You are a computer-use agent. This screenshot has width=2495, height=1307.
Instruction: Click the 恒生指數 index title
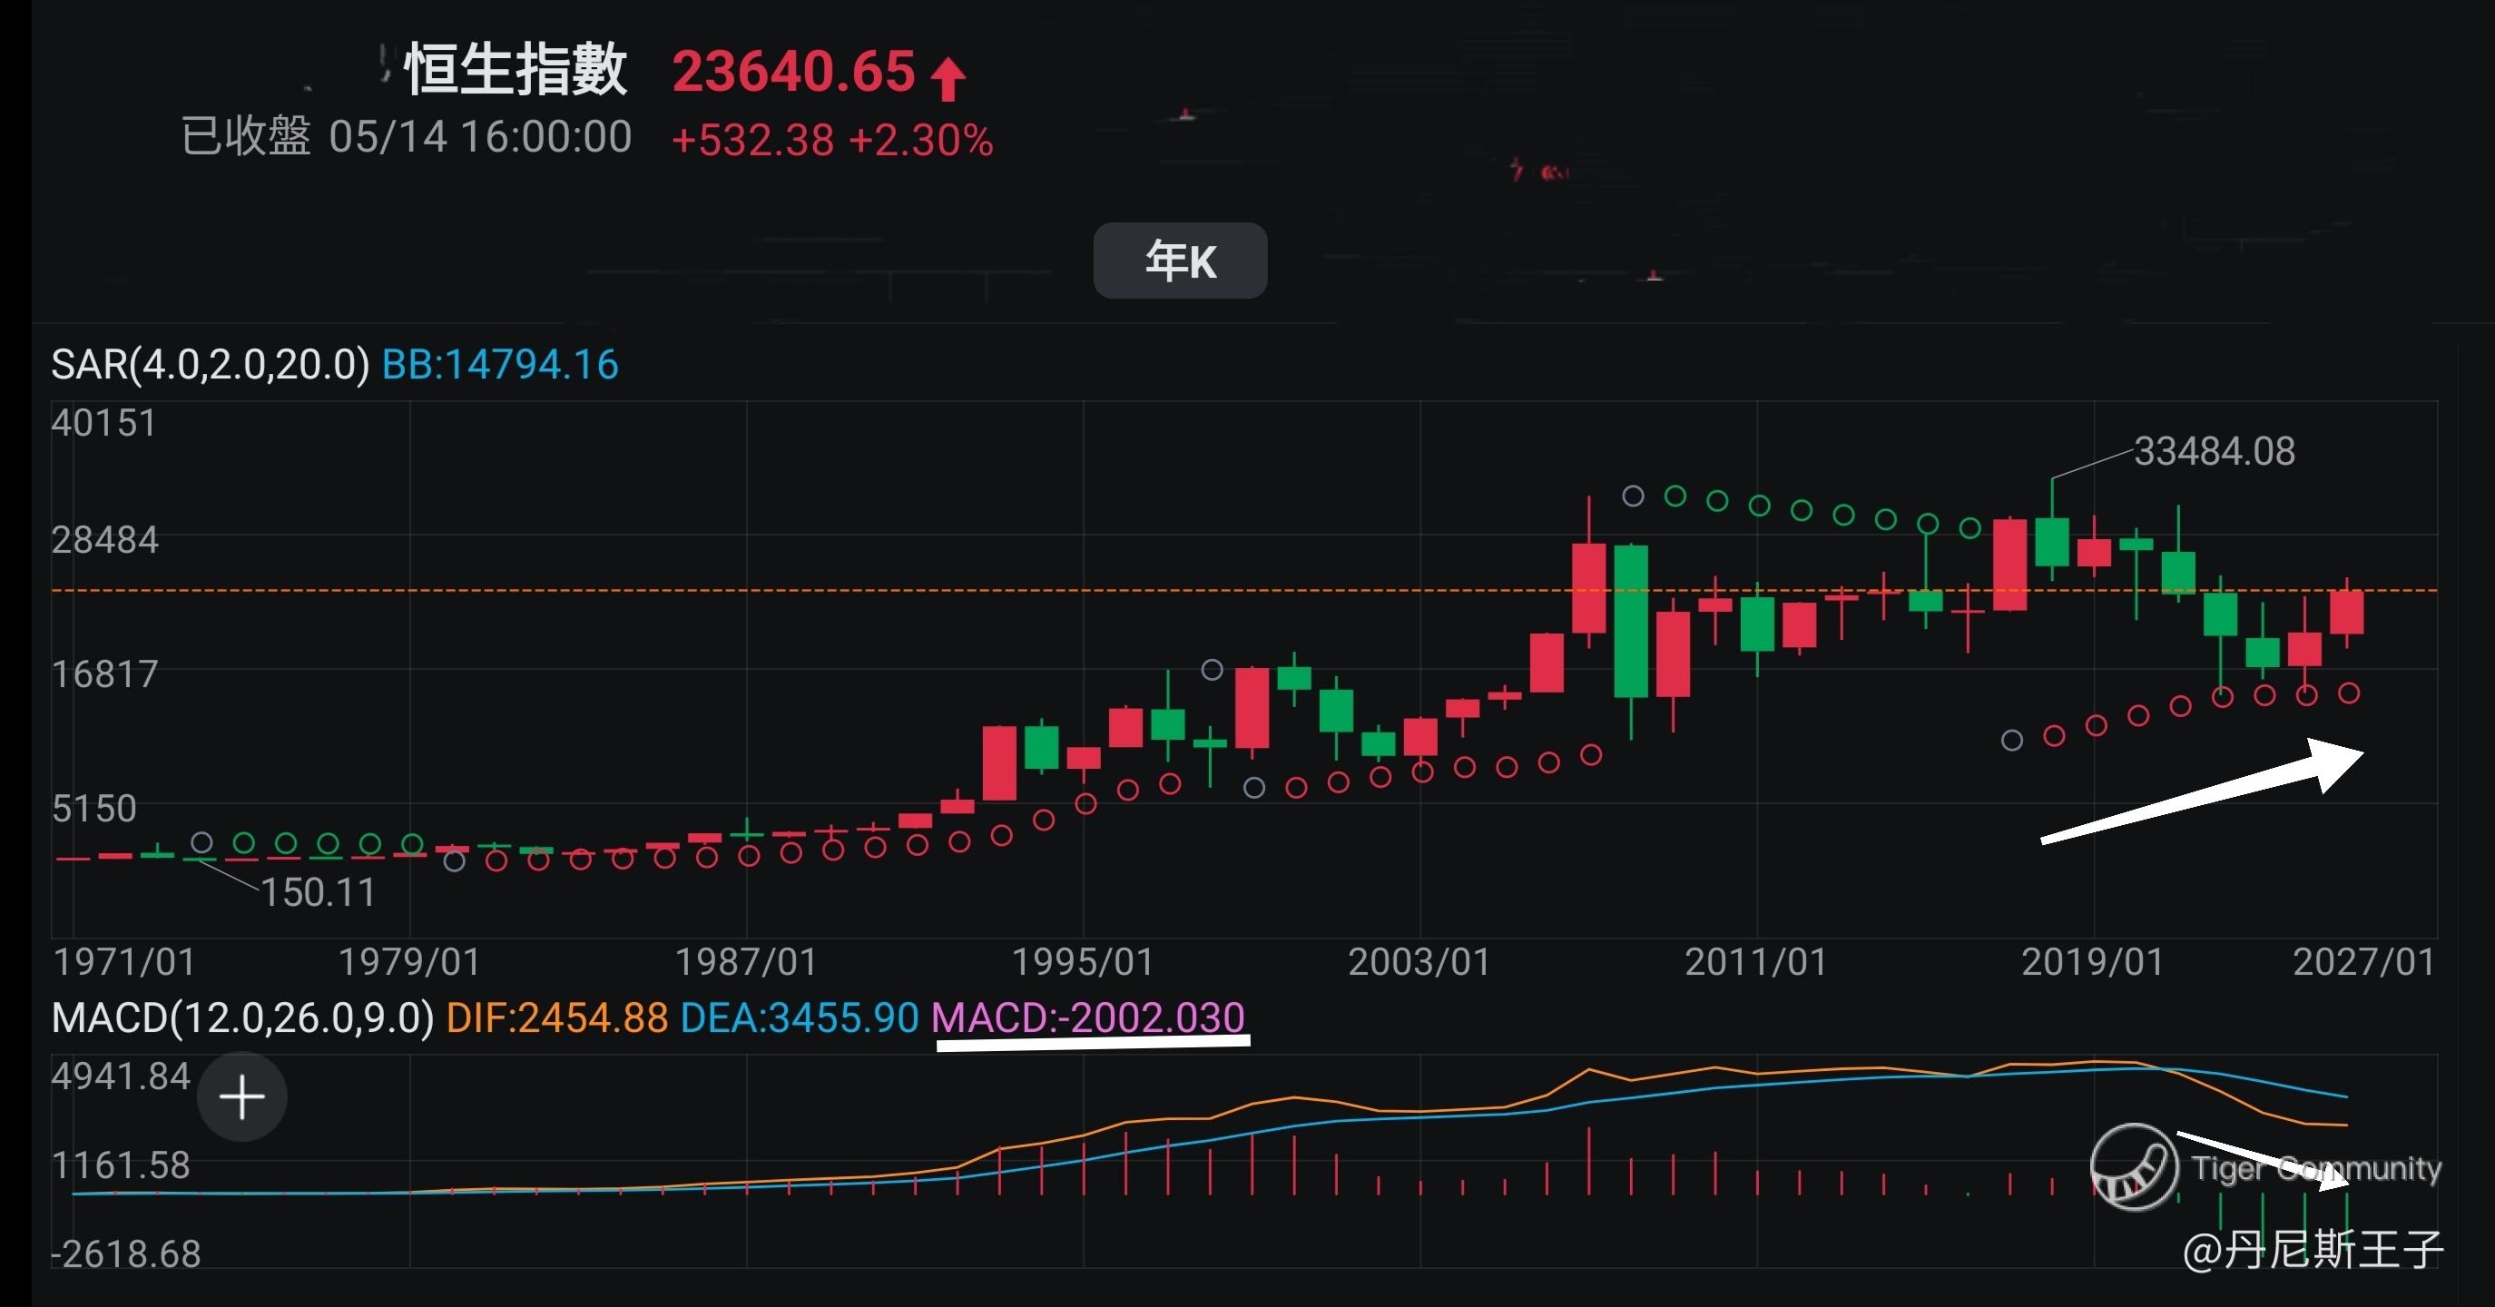[x=516, y=70]
